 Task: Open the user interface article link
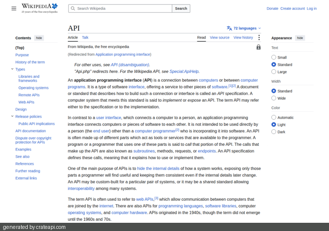108,118
